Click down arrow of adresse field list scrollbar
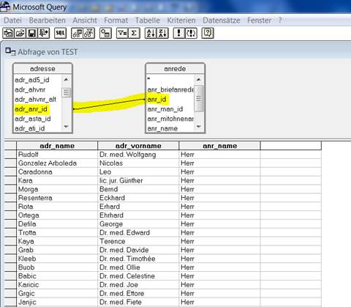Viewport: 351px width, 307px height. click(66, 127)
